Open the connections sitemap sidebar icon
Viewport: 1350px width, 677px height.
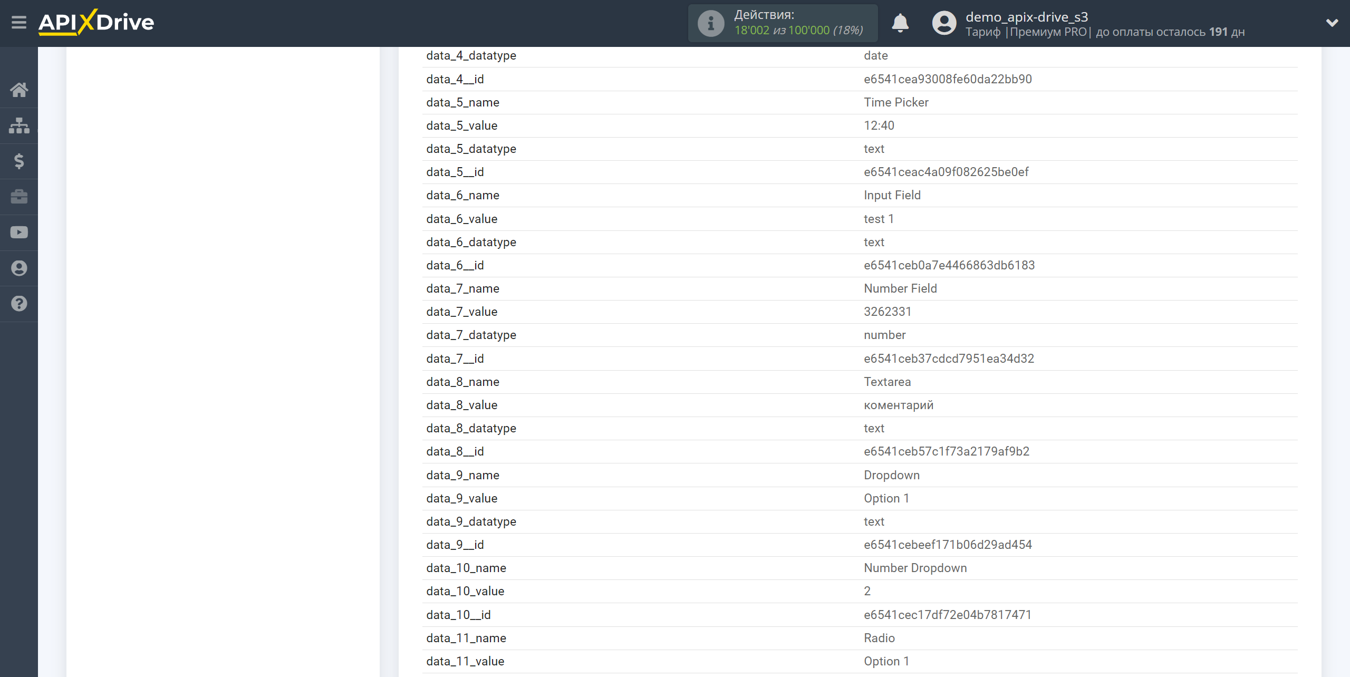coord(19,125)
